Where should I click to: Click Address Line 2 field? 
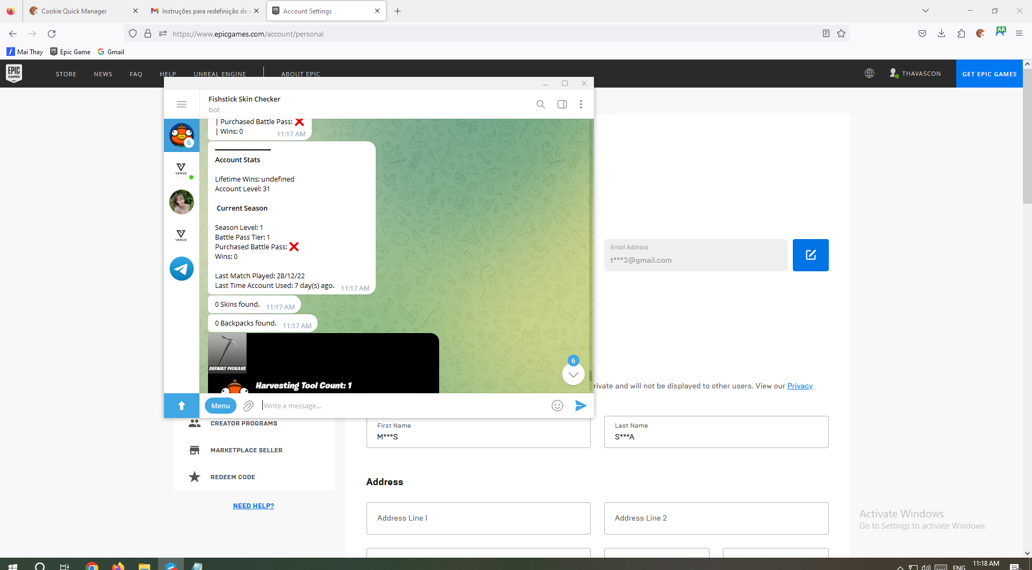pyautogui.click(x=716, y=518)
